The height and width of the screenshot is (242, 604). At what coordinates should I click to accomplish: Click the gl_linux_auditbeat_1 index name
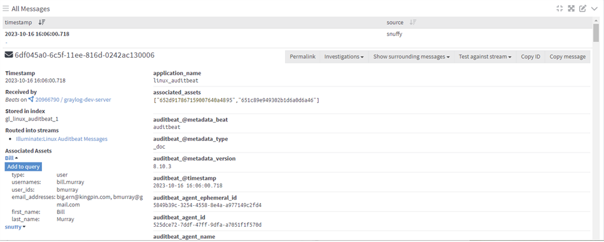click(32, 119)
